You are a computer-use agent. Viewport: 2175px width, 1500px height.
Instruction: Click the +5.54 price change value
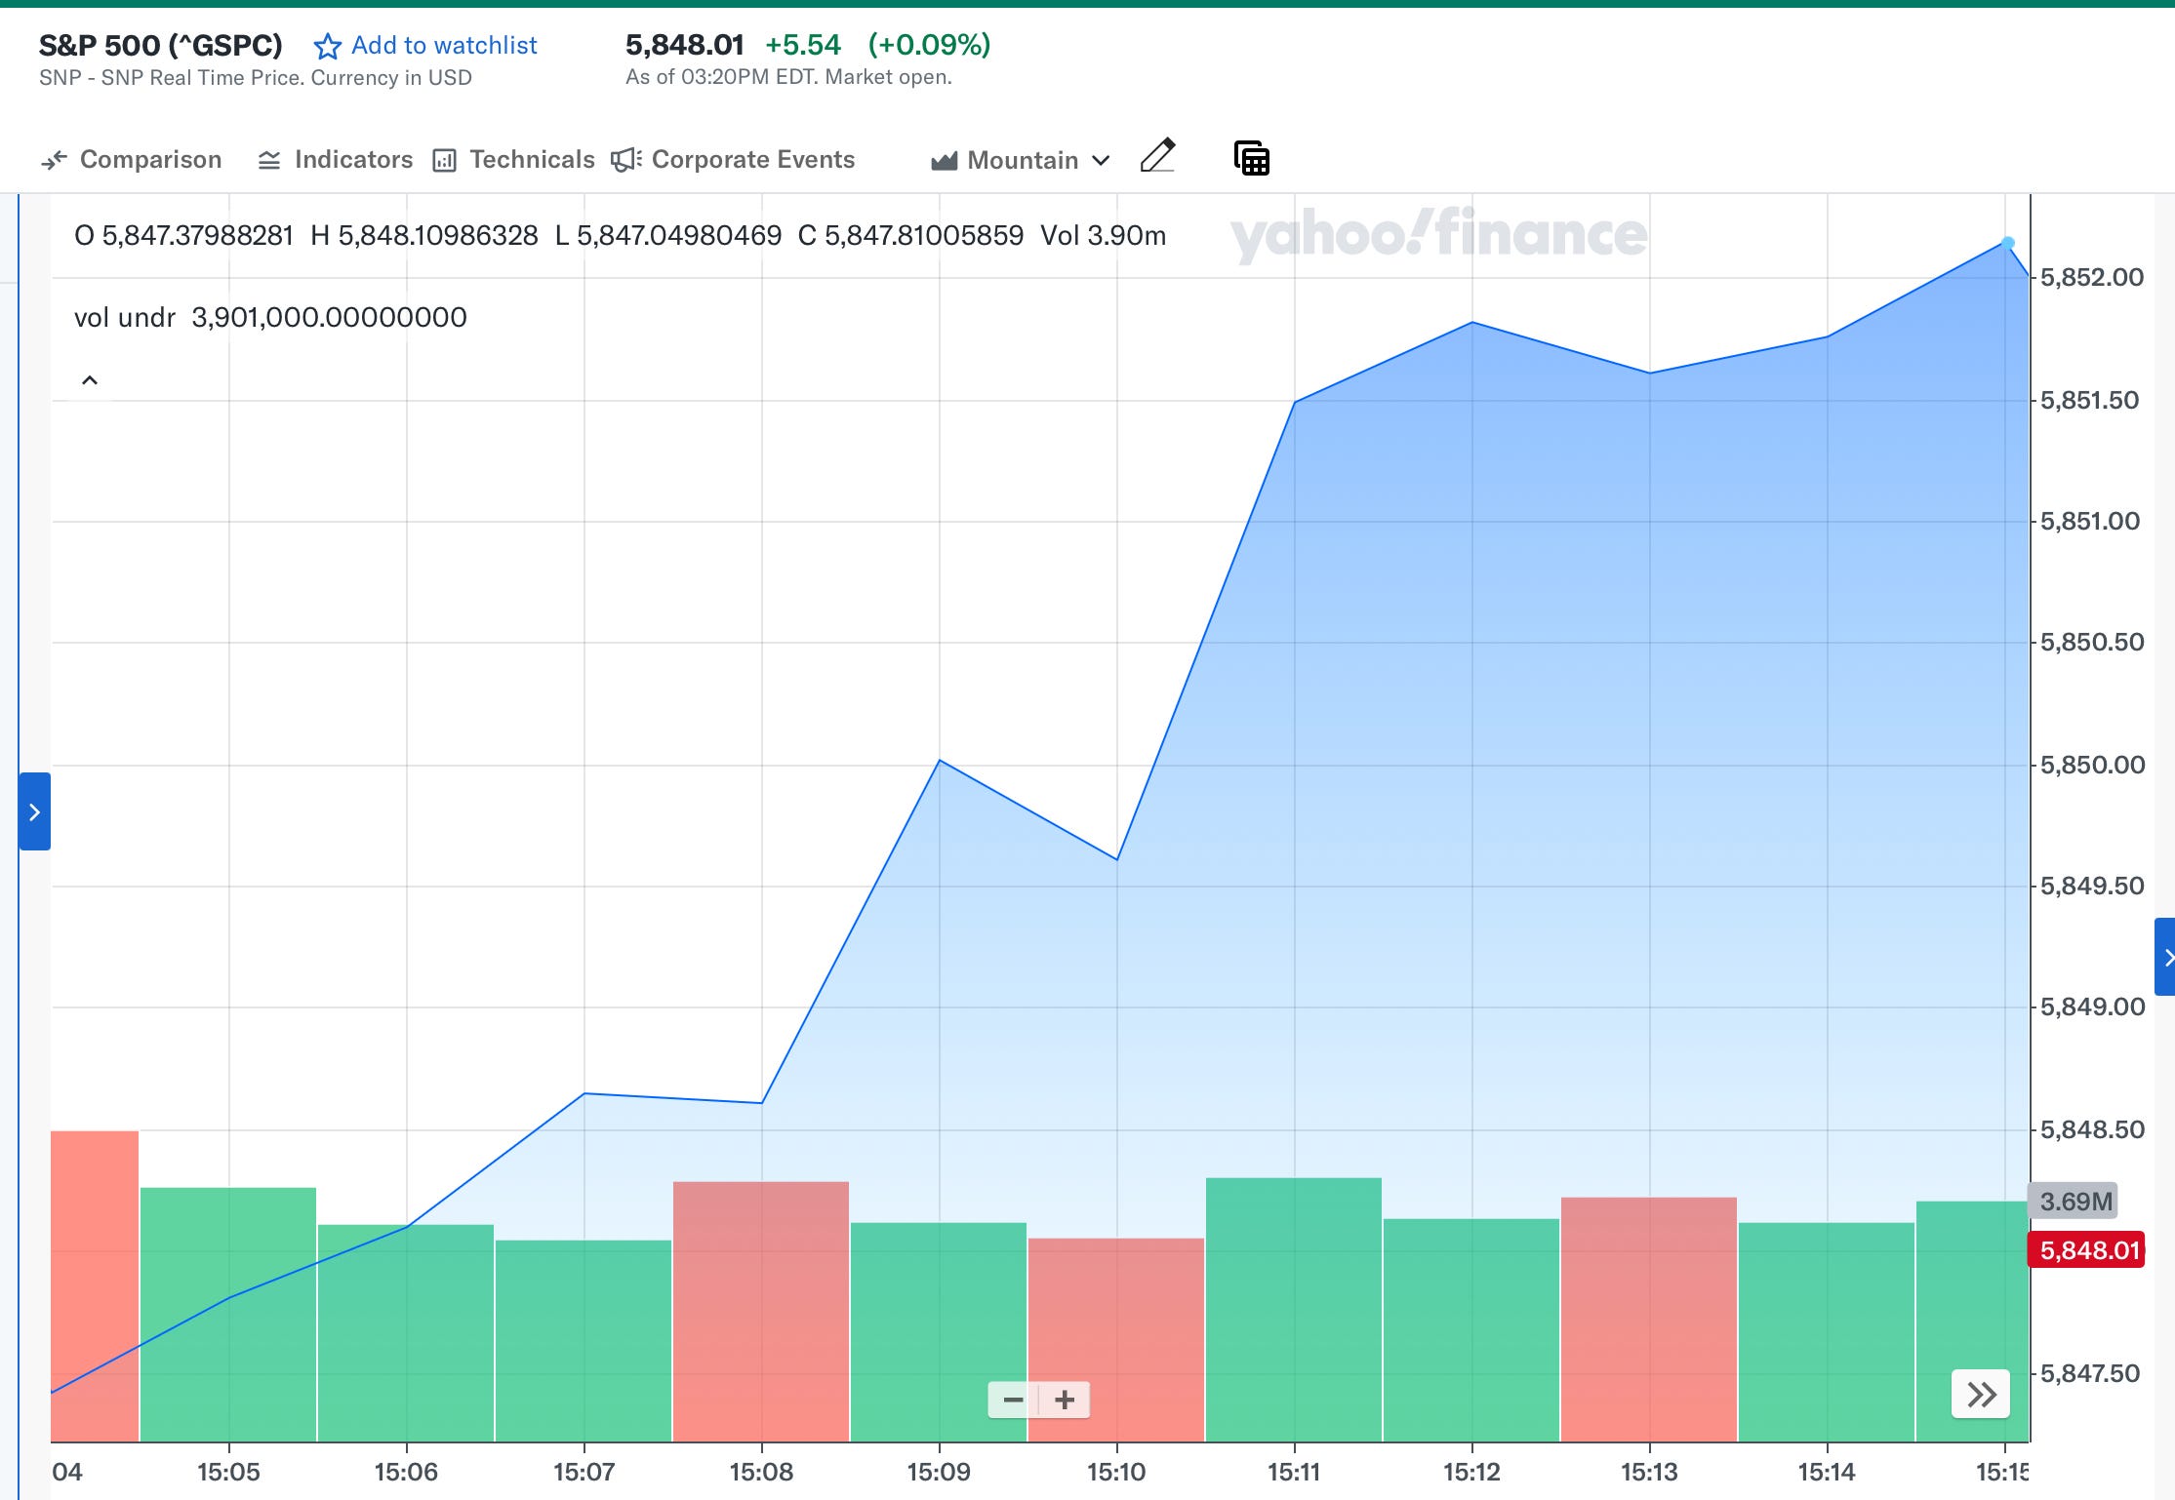click(802, 45)
